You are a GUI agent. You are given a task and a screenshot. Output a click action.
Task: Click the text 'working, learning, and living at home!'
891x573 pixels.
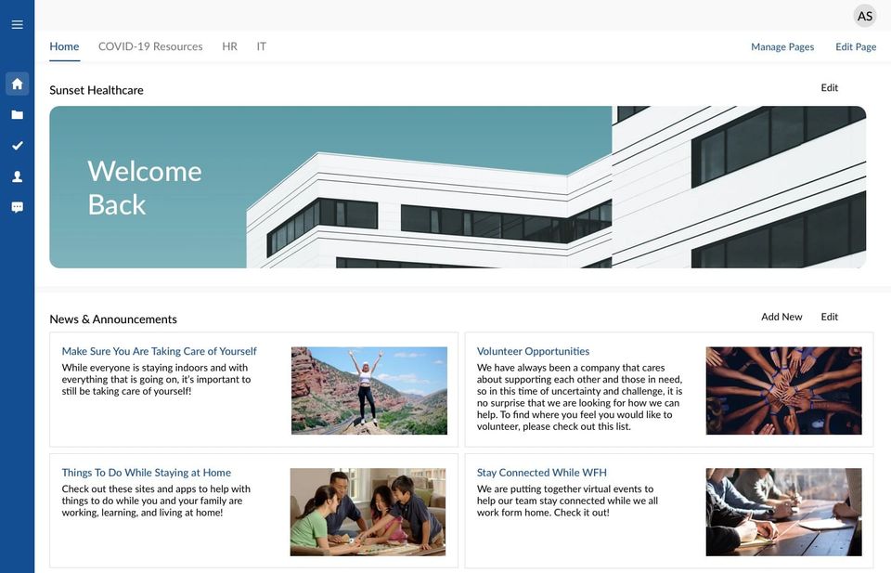coord(142,513)
